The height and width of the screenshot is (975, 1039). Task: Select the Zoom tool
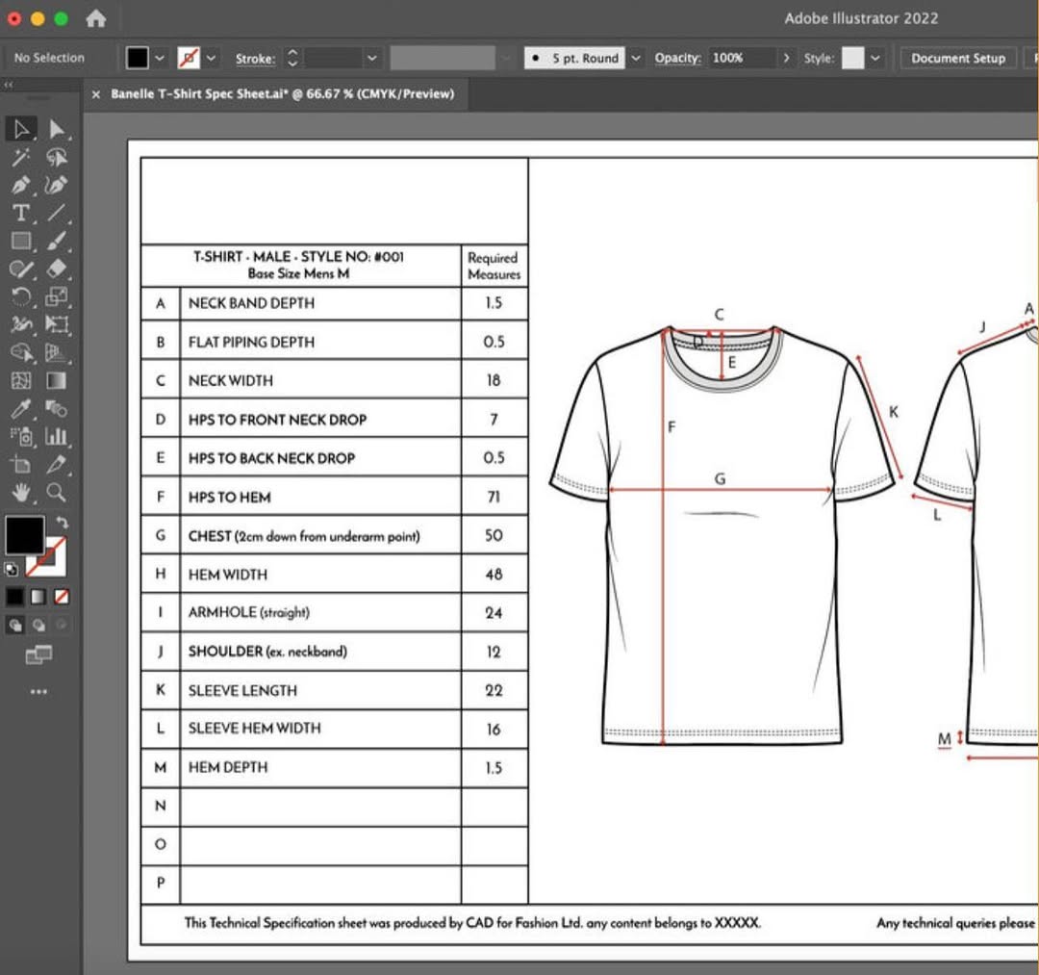tap(56, 492)
